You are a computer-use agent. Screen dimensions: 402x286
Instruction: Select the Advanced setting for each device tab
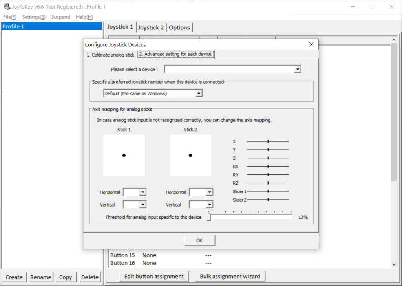coord(175,54)
